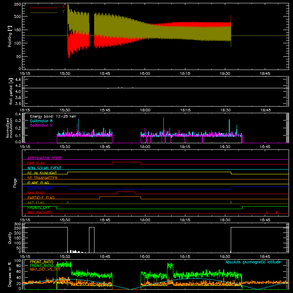Click the olive Y legend line sample
The image size is (293, 293).
click(x=44, y=12)
